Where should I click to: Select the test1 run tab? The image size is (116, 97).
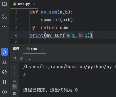(x=35, y=49)
